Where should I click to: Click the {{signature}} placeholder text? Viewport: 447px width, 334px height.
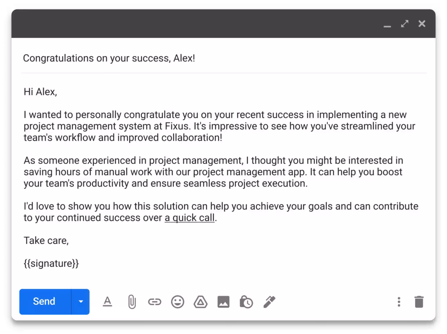pos(51,263)
